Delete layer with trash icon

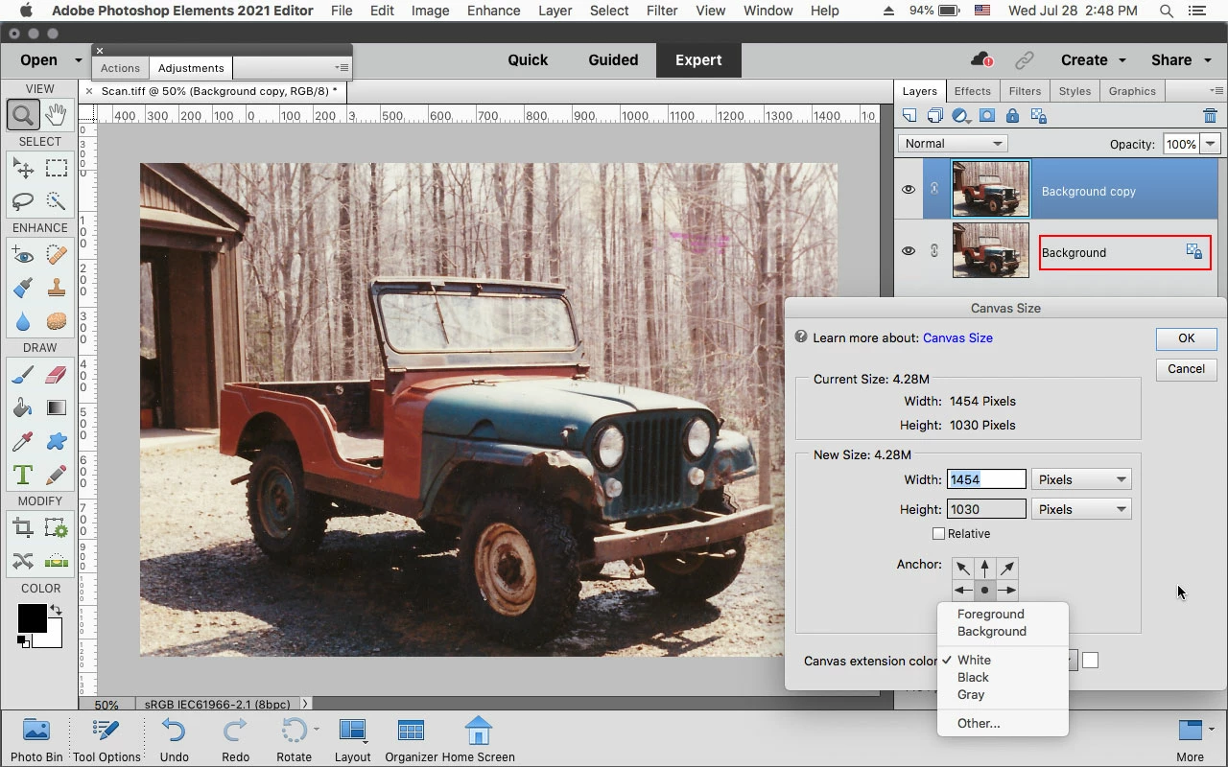tap(1210, 116)
